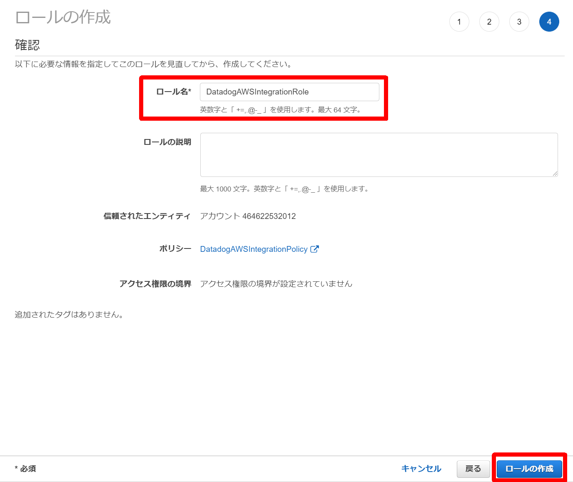Select the account text アカウント 464622532012

point(248,216)
